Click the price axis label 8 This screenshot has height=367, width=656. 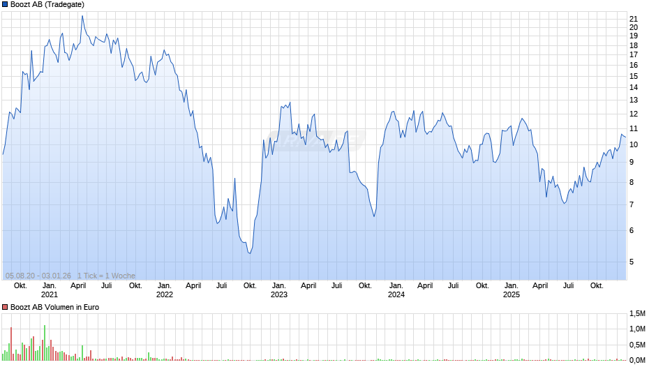click(x=632, y=183)
